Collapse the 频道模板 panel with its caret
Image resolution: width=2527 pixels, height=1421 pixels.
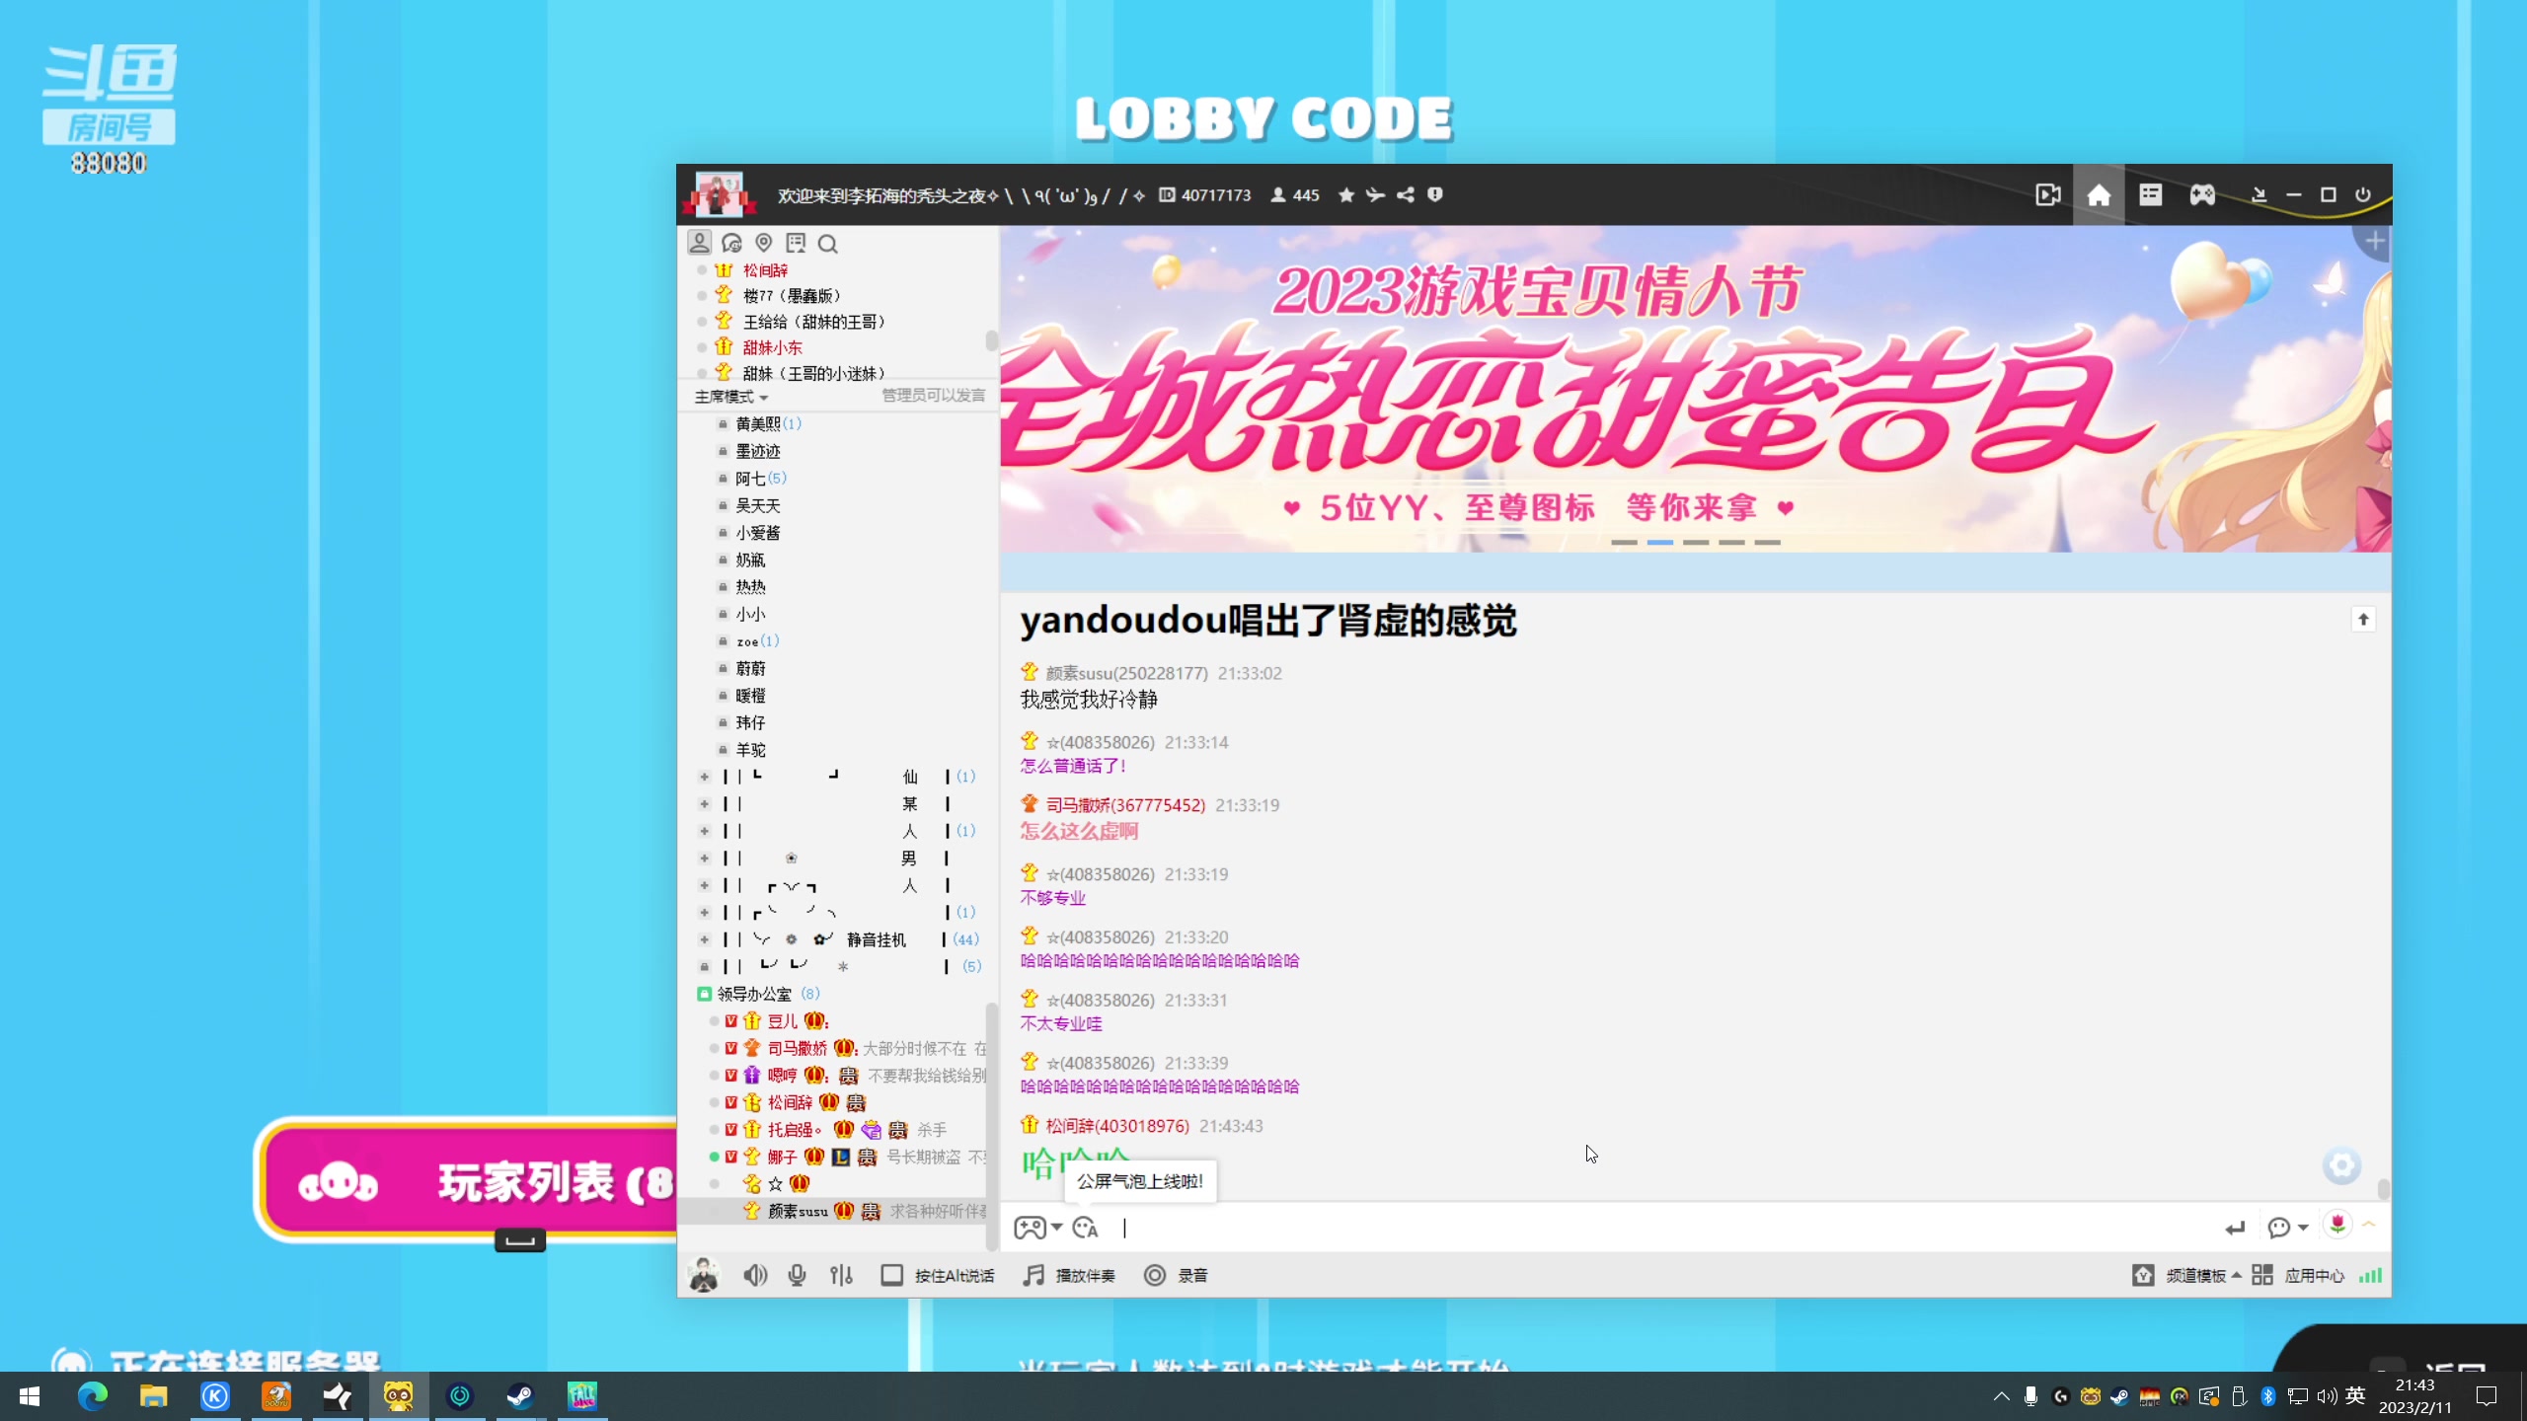[x=2236, y=1275]
